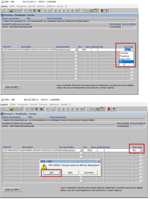Screen dimensions: 150x199
Task: Click yellow memo folder icon in window showing save dialog
Action: (x=102, y=109)
